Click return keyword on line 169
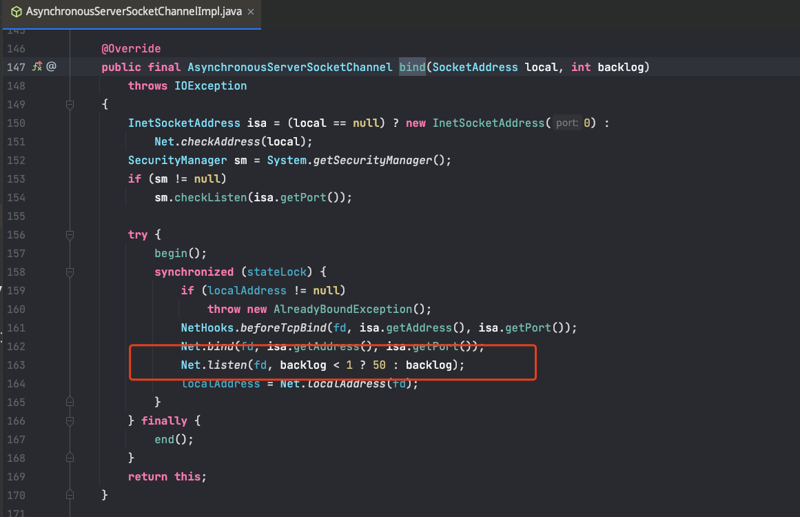Image resolution: width=800 pixels, height=517 pixels. pyautogui.click(x=147, y=477)
